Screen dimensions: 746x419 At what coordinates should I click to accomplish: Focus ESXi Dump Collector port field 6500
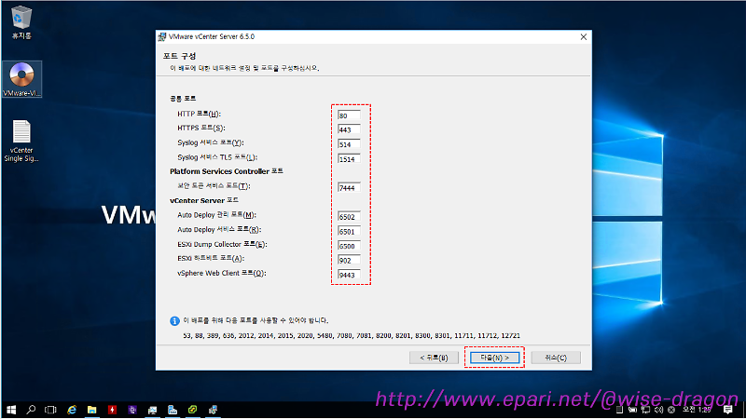pyautogui.click(x=349, y=246)
